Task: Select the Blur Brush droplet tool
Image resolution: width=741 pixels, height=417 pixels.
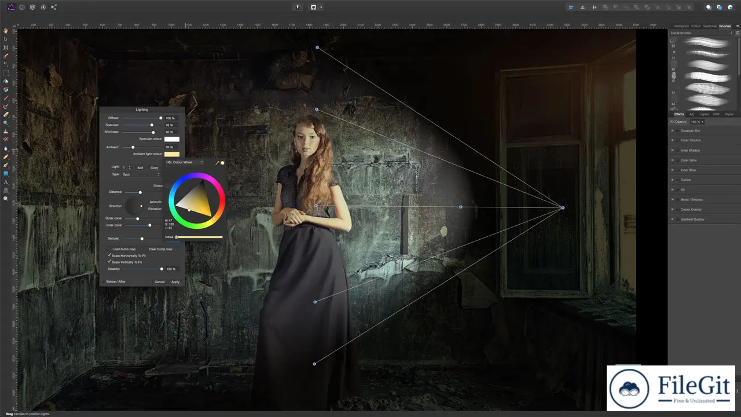Action: click(6, 148)
